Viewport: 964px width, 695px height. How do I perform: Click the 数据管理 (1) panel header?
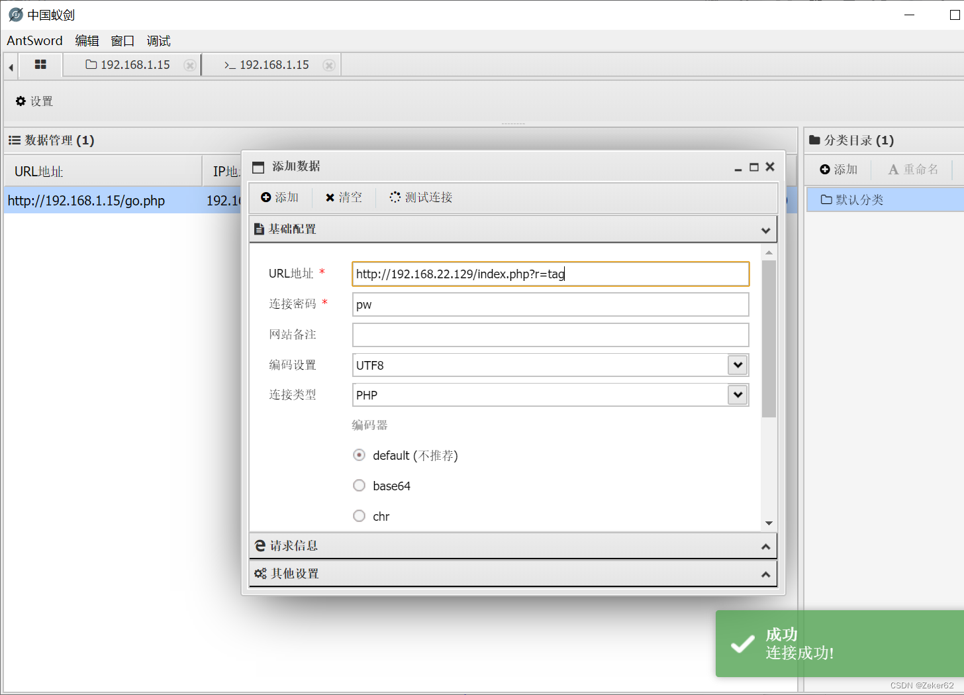401,140
